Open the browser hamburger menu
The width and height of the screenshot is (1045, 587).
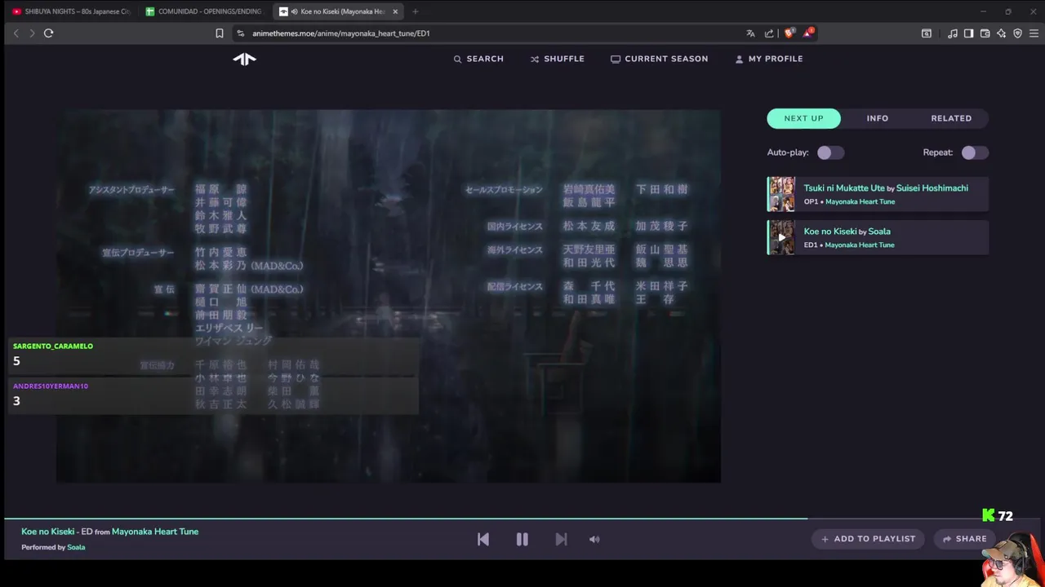(x=1034, y=33)
